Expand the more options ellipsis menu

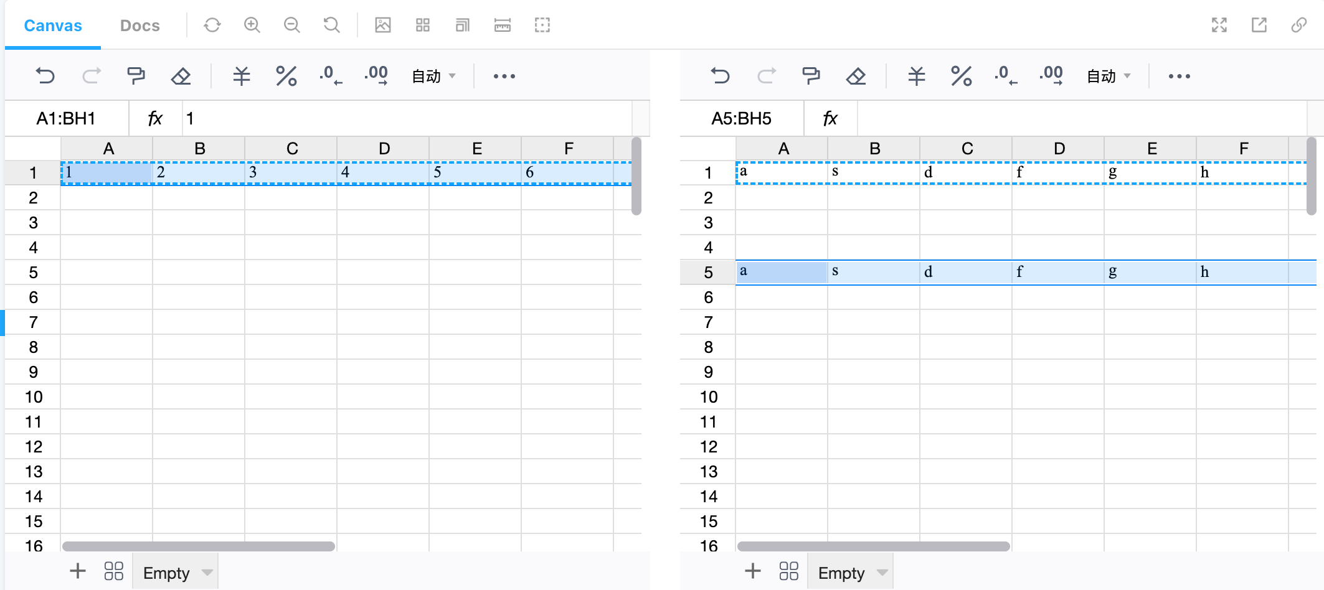pos(504,75)
